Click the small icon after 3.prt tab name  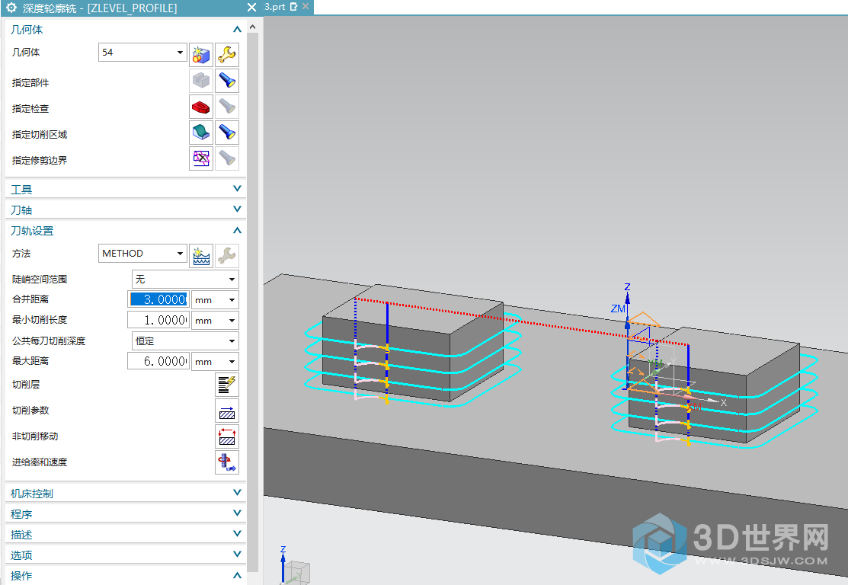(293, 7)
